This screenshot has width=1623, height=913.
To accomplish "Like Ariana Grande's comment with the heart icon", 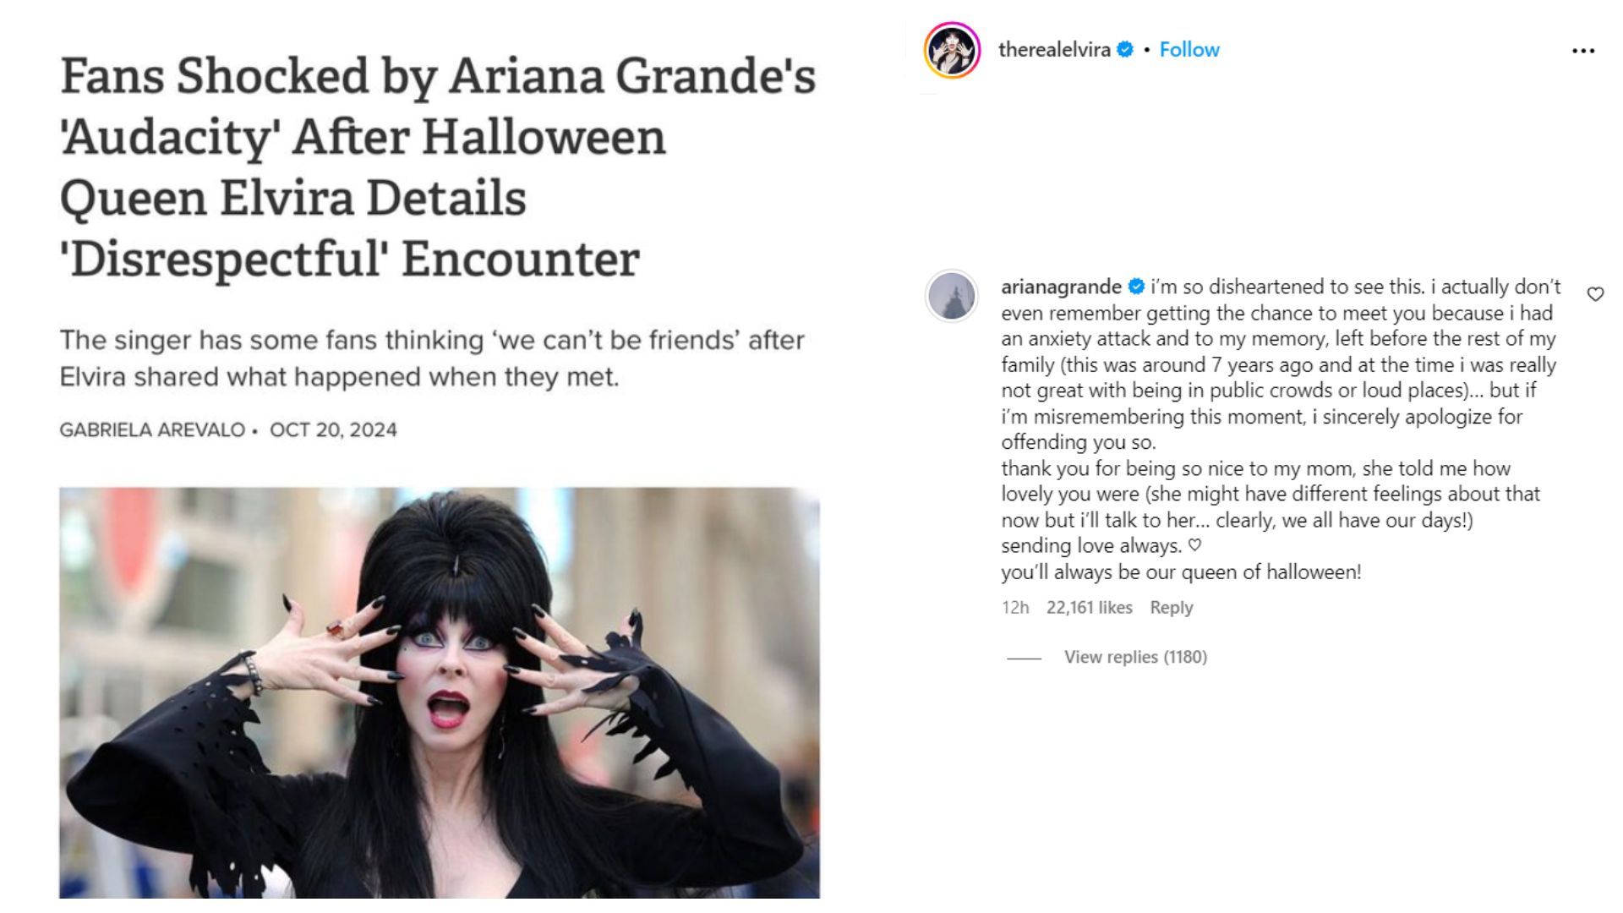I will tap(1595, 294).
